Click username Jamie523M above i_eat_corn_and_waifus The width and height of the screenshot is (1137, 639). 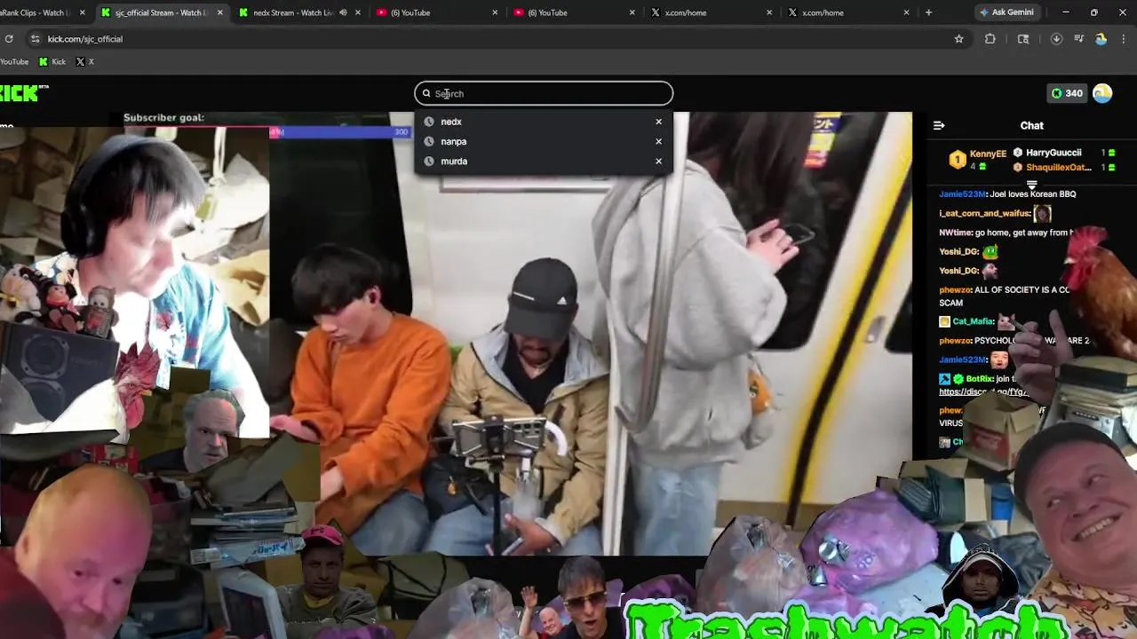click(x=963, y=193)
